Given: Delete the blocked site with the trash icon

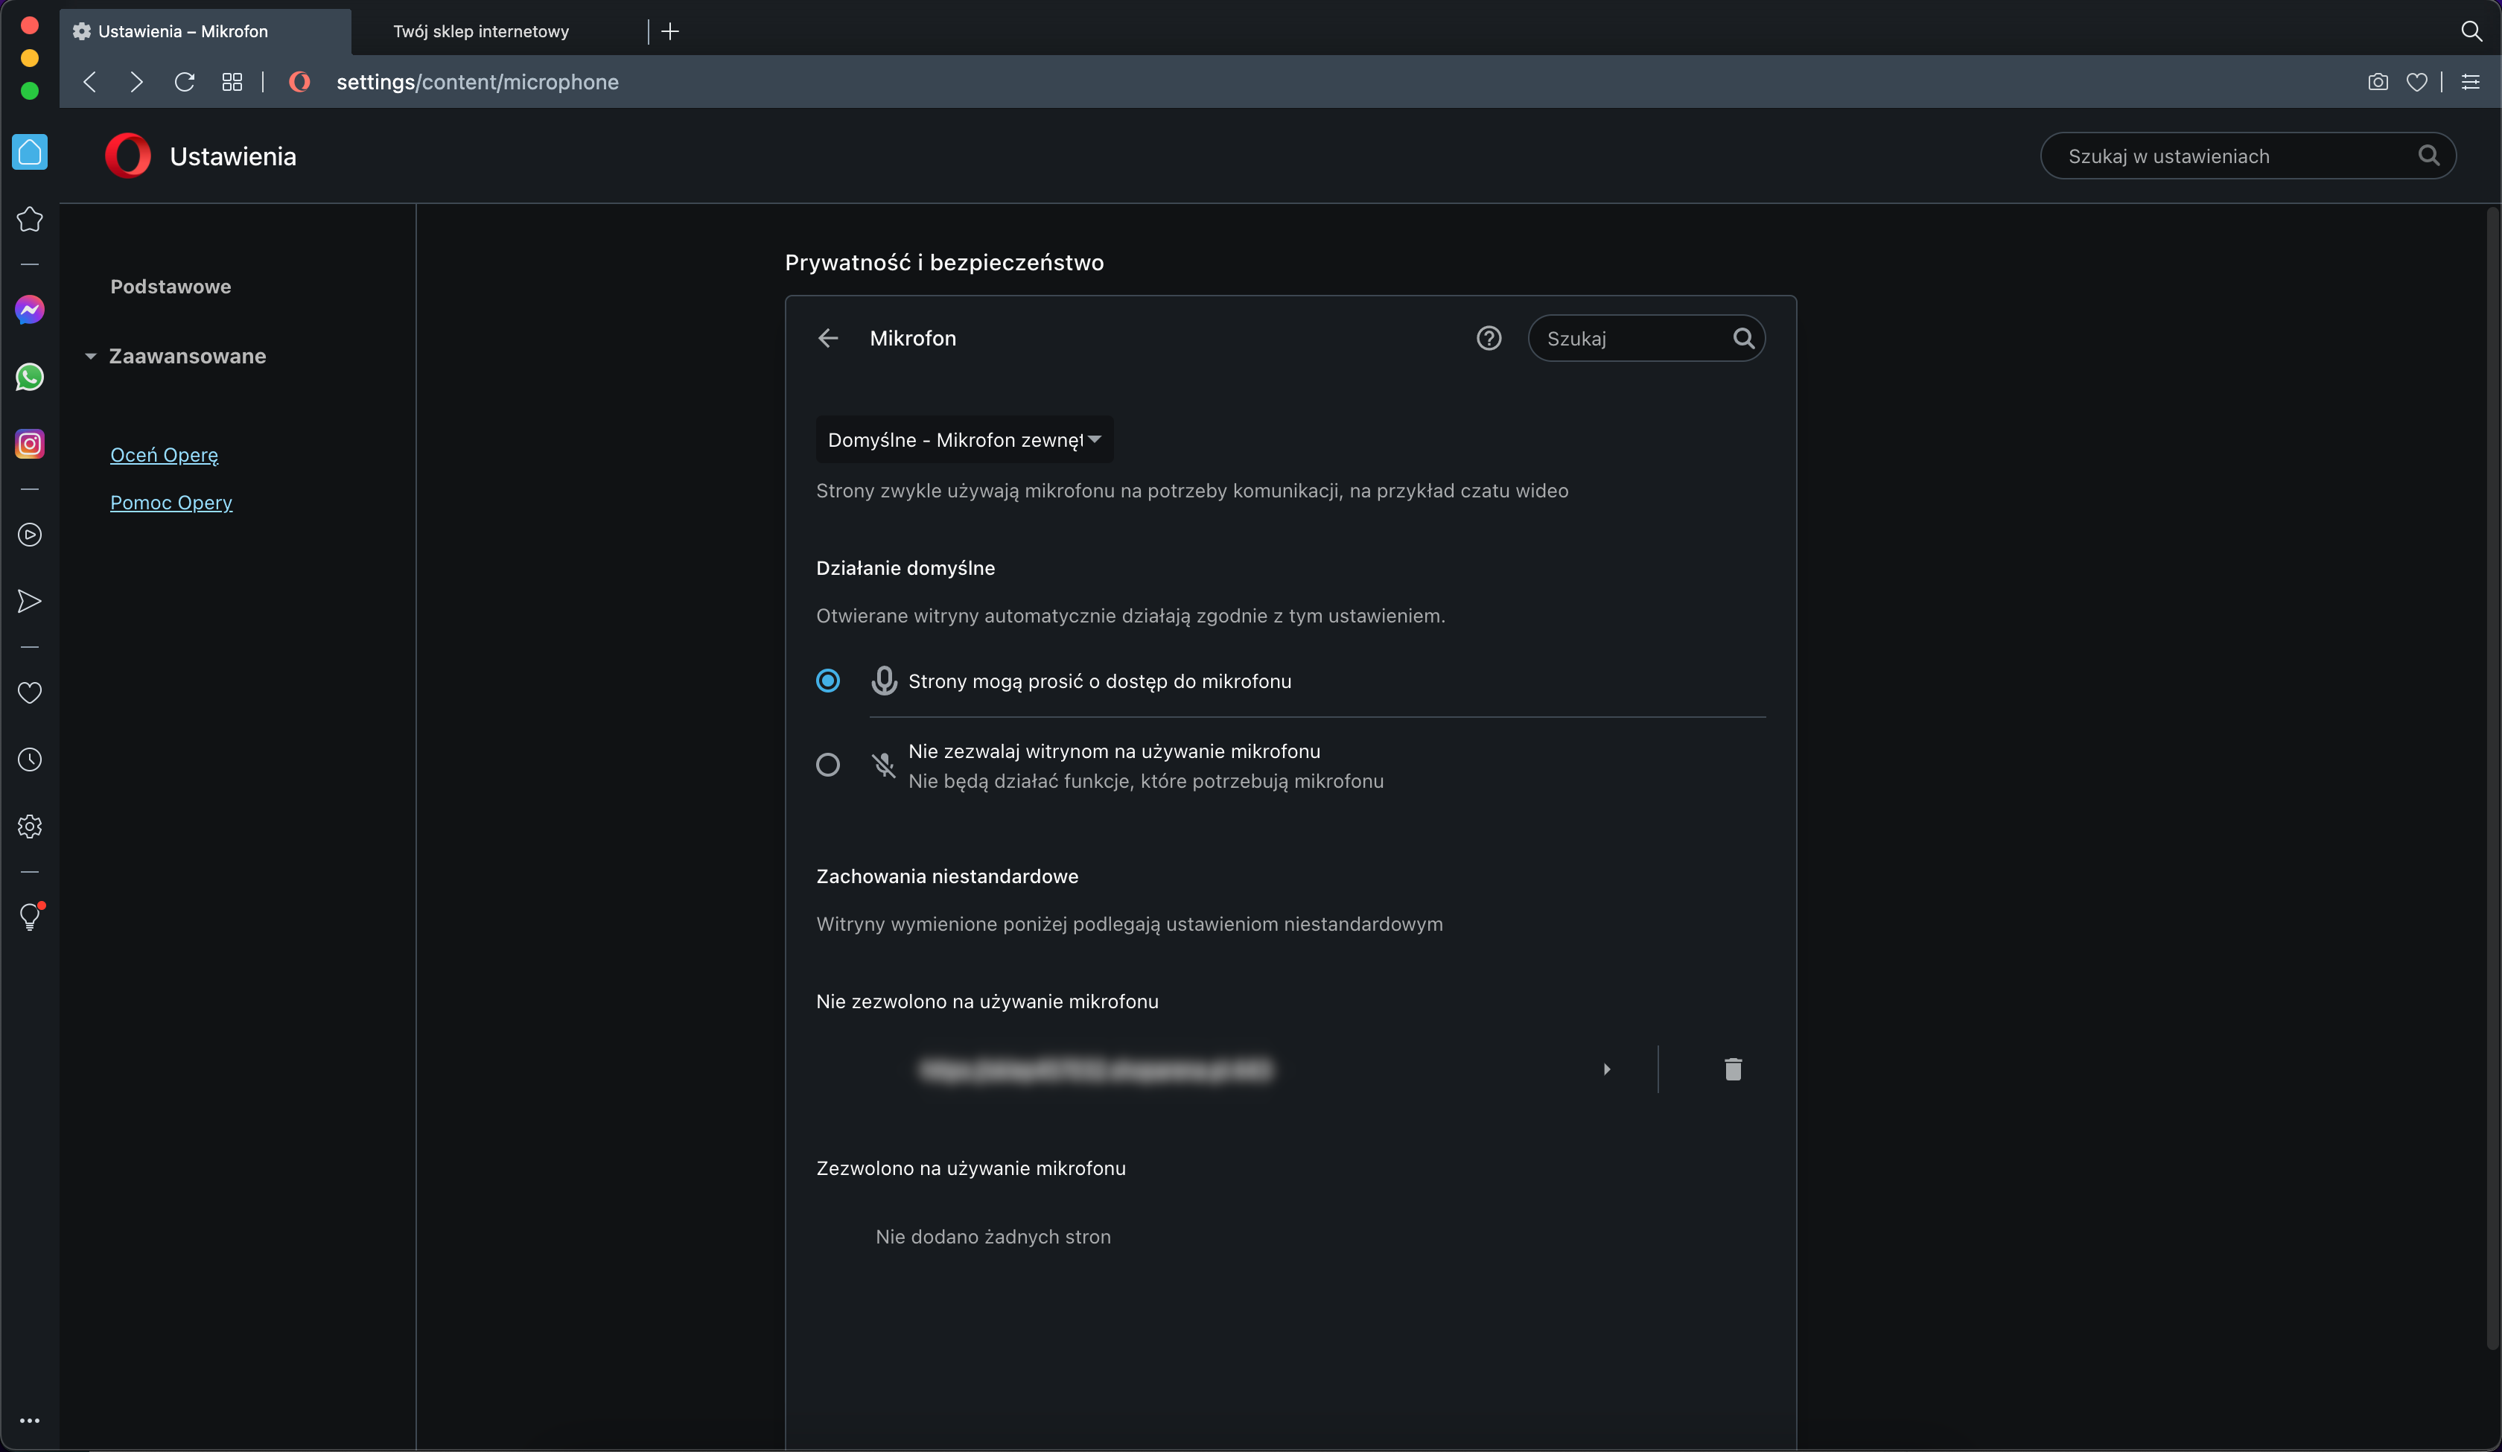Looking at the screenshot, I should (1733, 1069).
